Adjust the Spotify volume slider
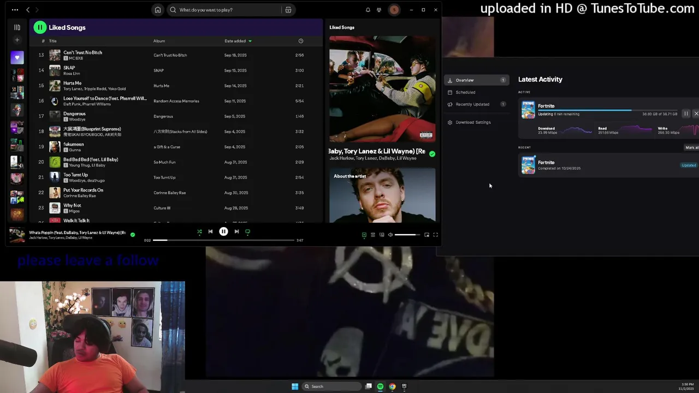699x393 pixels. [407, 235]
